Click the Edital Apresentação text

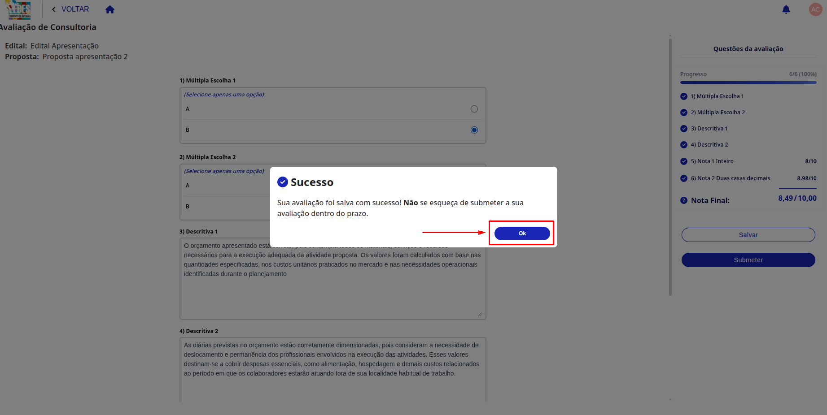pos(65,46)
